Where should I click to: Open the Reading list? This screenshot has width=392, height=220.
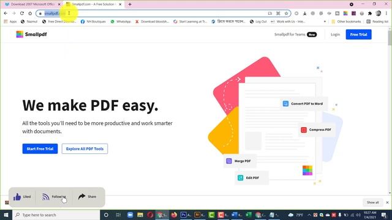click(x=377, y=21)
